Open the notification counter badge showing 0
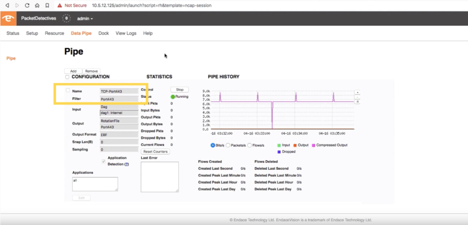 pyautogui.click(x=66, y=18)
